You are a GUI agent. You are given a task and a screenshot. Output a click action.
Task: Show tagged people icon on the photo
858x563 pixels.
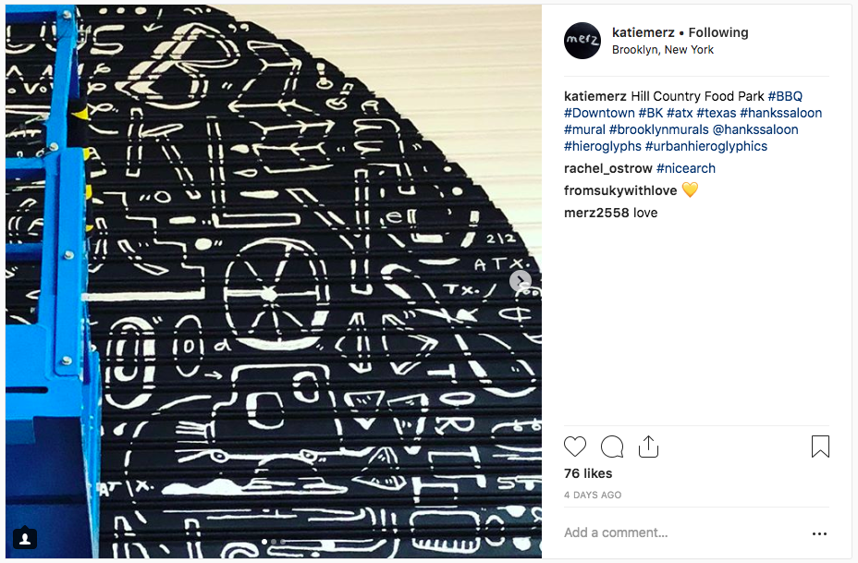(25, 538)
